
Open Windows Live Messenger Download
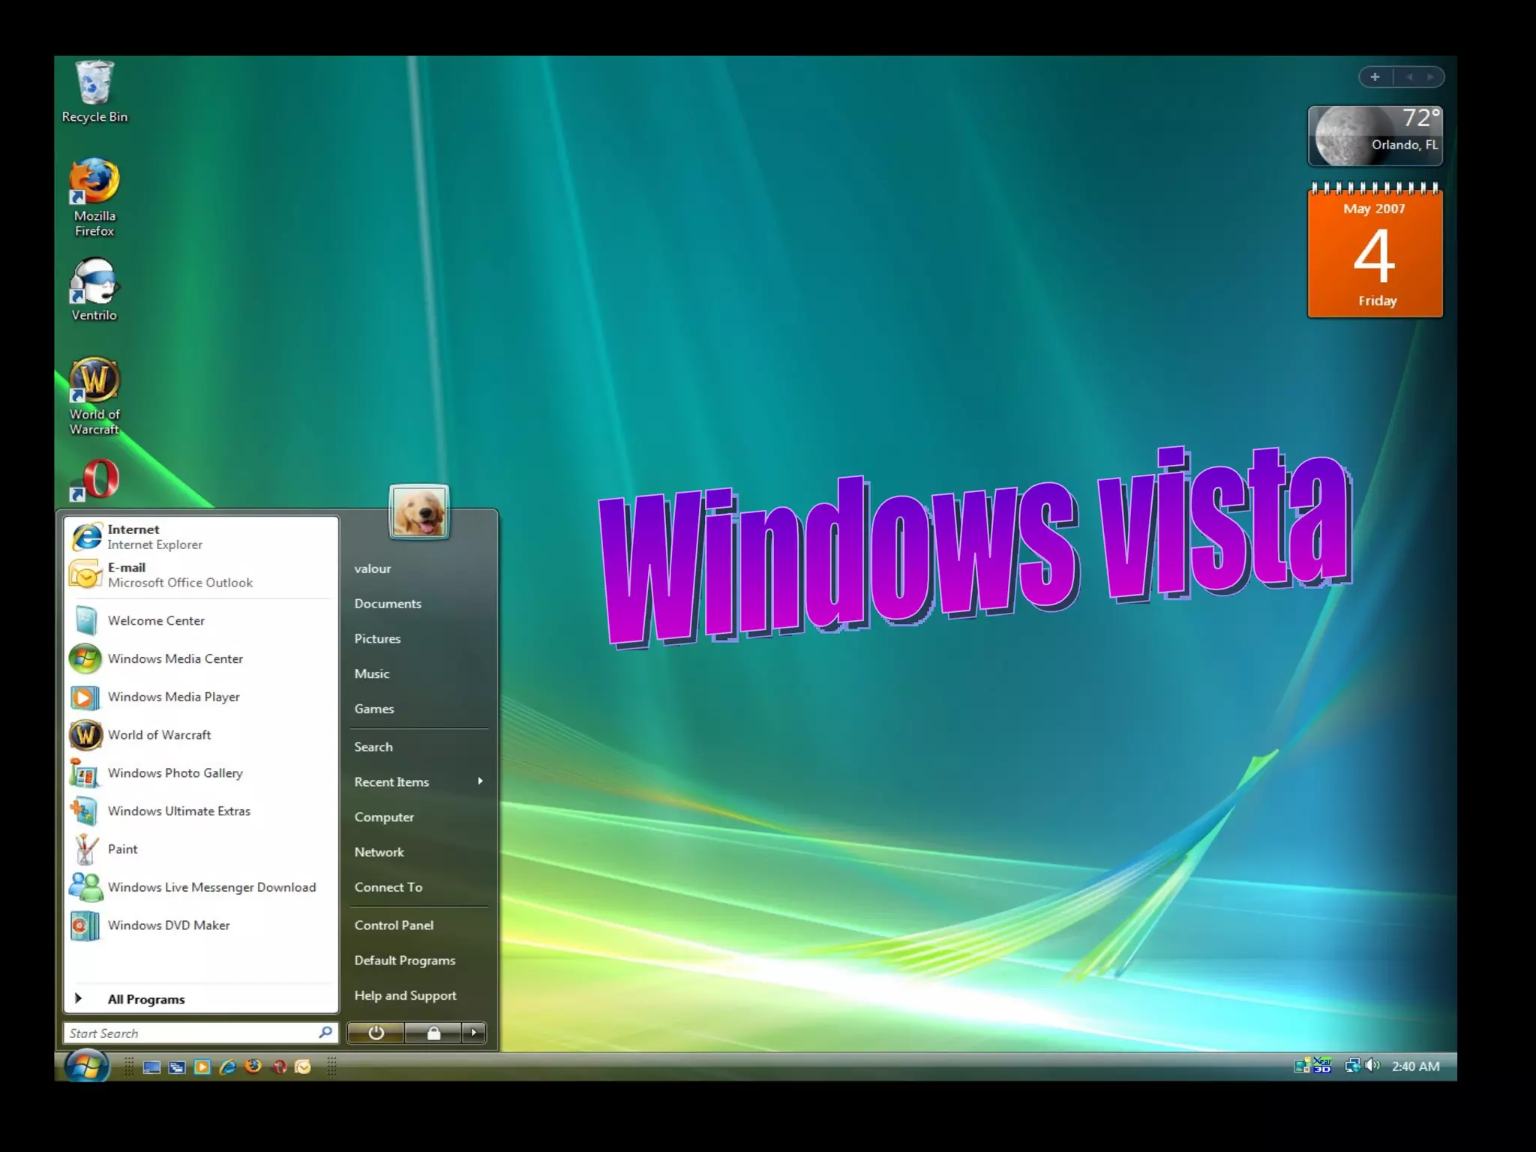[x=201, y=887]
